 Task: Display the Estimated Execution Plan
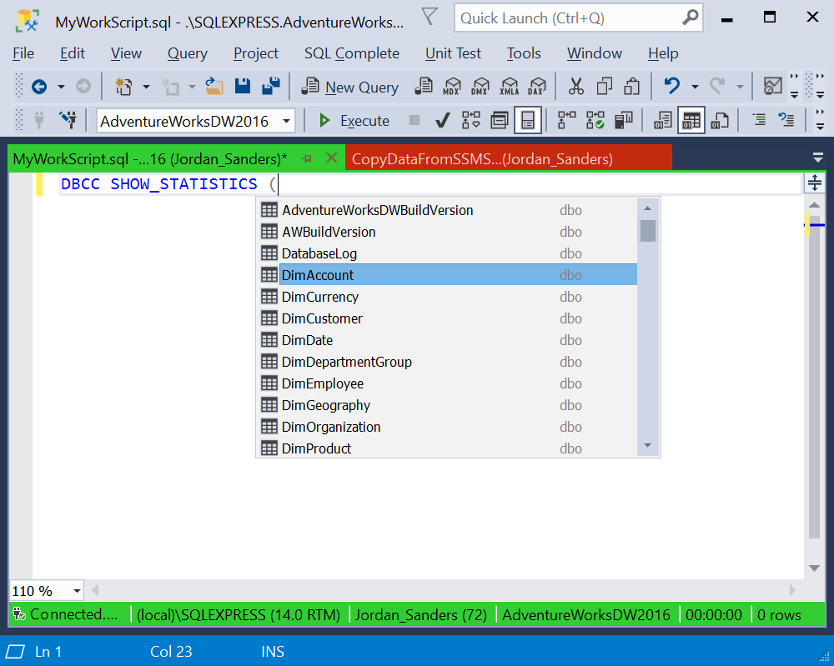coord(470,121)
